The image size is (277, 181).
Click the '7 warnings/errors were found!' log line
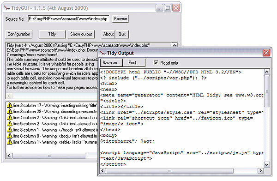point(32,54)
